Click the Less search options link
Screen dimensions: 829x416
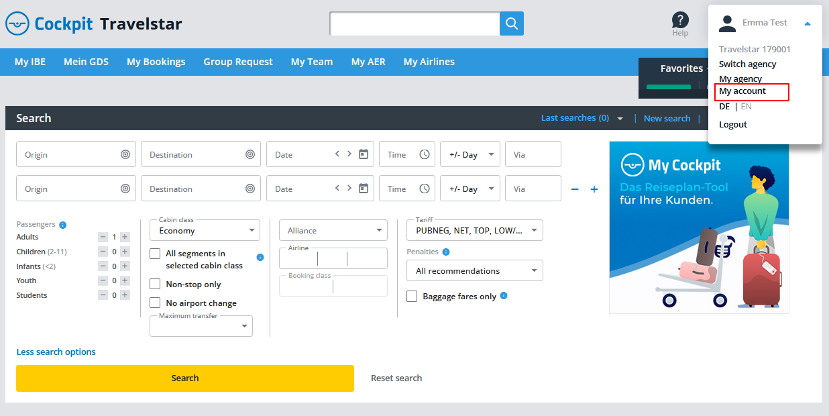56,352
